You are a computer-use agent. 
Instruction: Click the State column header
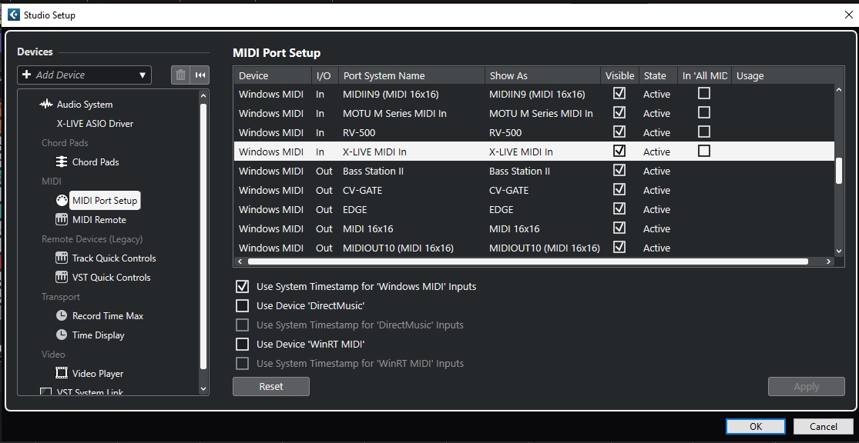658,75
